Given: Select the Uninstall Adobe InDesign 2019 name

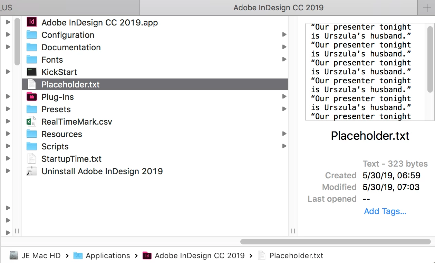Looking at the screenshot, I should click(x=102, y=171).
